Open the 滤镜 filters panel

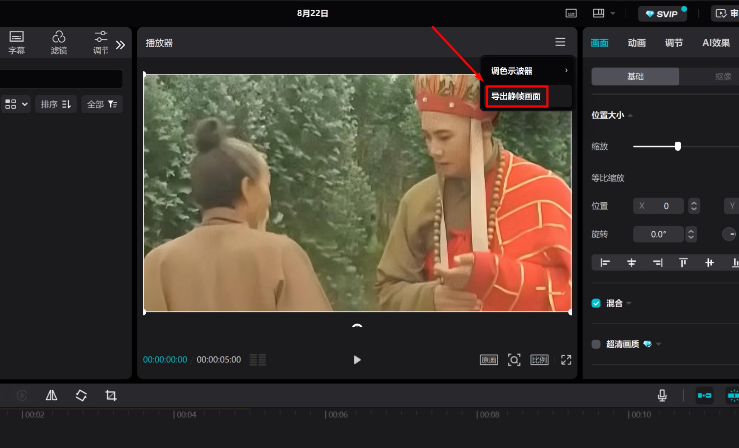pos(59,43)
